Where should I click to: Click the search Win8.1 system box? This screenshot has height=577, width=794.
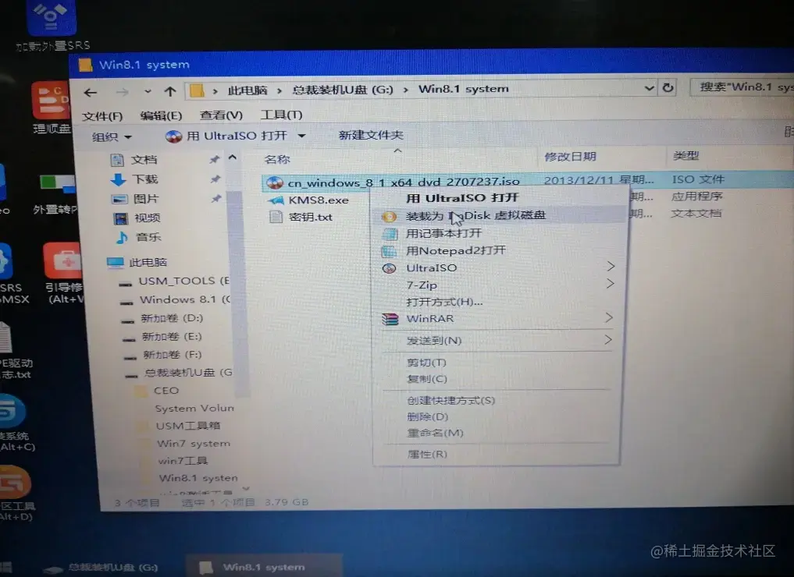tap(742, 87)
